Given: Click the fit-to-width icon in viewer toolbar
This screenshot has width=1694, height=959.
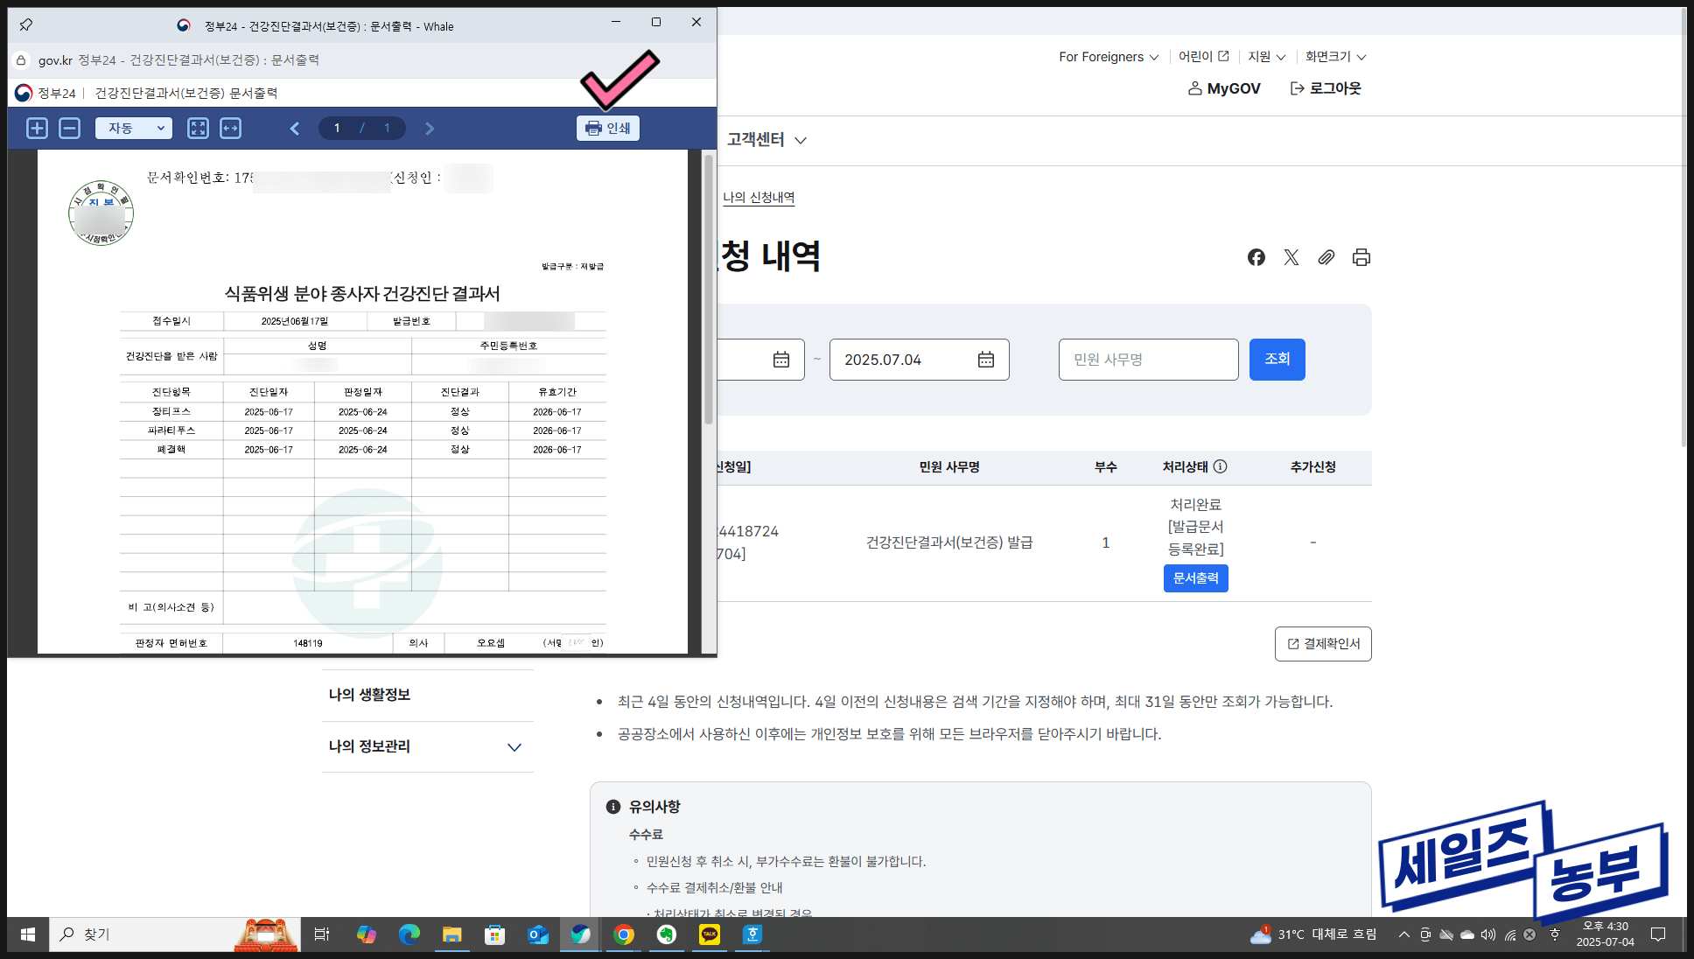Looking at the screenshot, I should pos(230,129).
